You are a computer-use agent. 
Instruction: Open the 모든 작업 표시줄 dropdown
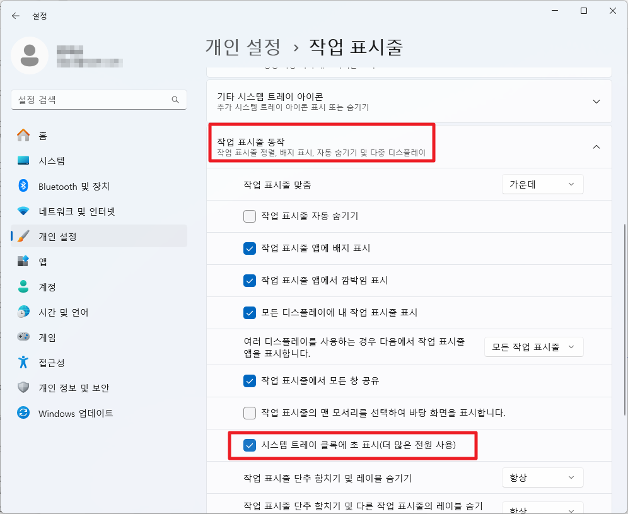pyautogui.click(x=533, y=346)
